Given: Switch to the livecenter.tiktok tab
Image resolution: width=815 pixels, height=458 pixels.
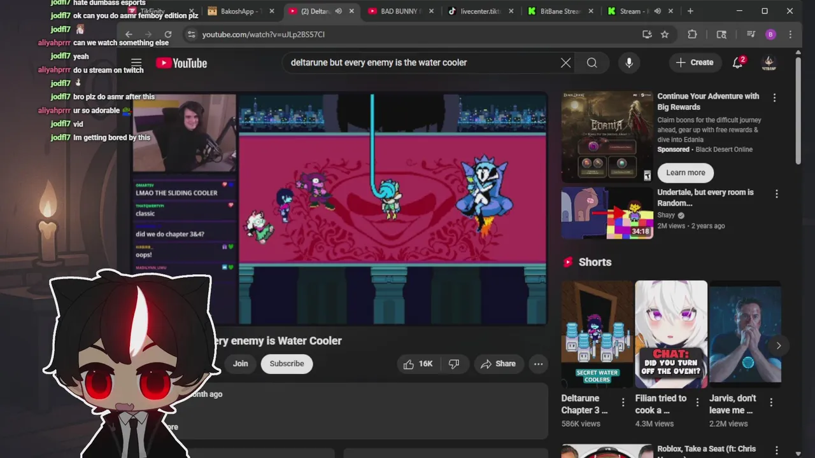Looking at the screenshot, I should (479, 11).
